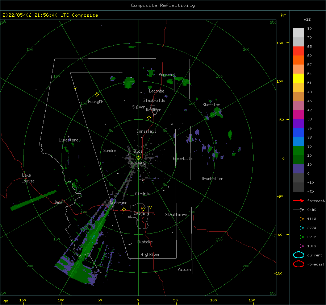Select the cyan current ellipse icon

[298, 255]
